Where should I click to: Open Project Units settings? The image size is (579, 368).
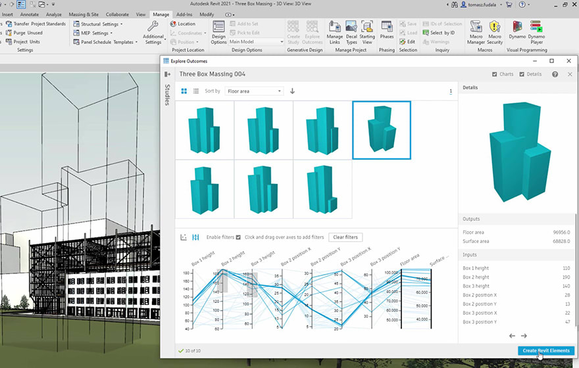[x=23, y=41]
